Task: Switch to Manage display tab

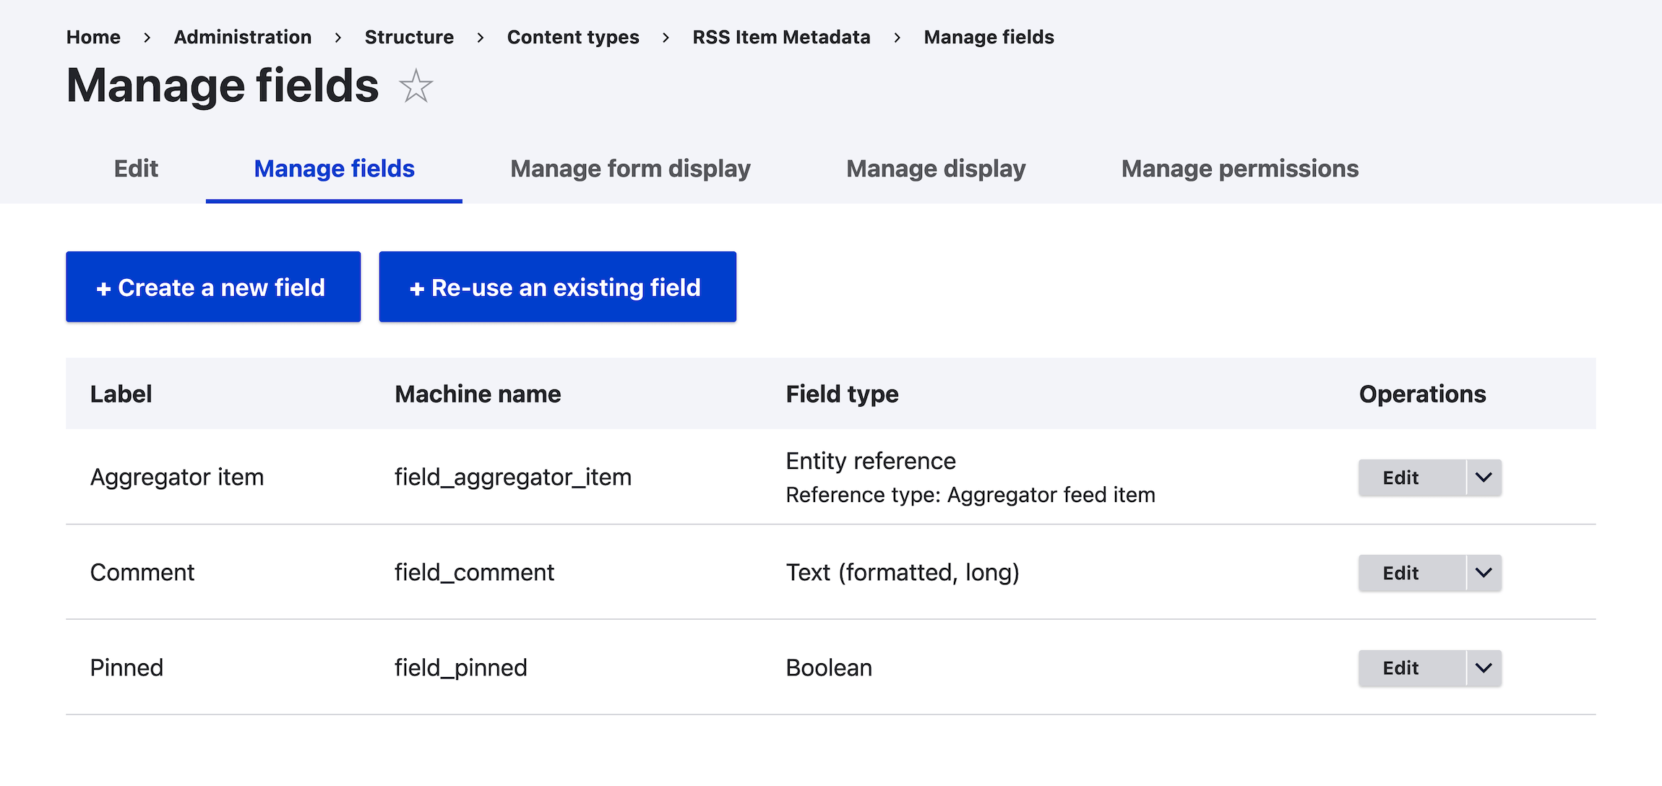Action: point(936,168)
